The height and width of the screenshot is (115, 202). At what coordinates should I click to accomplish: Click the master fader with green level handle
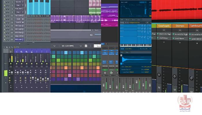[6, 73]
